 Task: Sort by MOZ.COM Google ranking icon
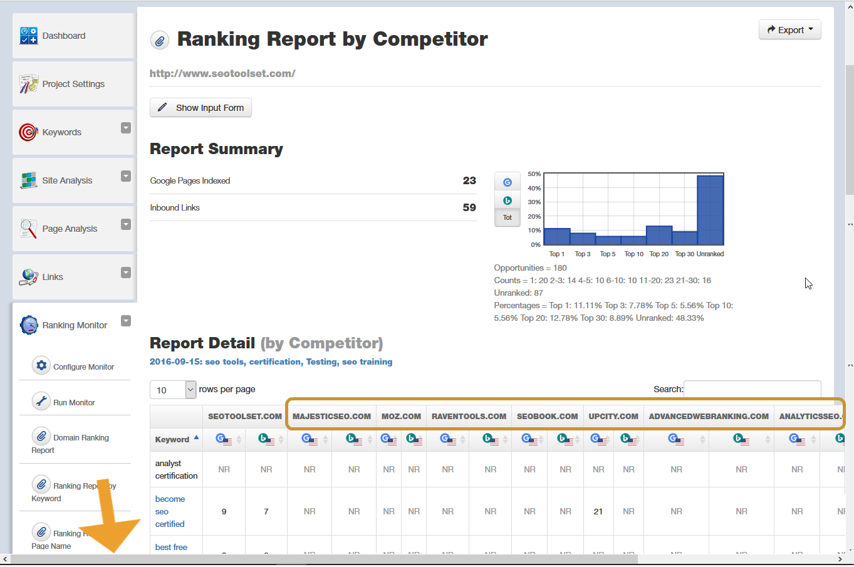click(388, 439)
